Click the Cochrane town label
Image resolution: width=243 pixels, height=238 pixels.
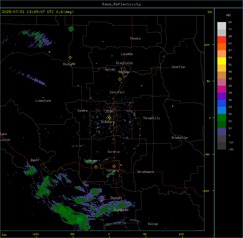[91, 161]
